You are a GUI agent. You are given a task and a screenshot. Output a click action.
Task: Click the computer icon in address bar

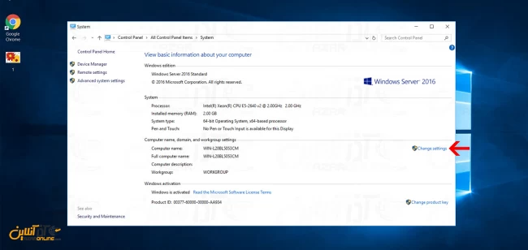108,38
